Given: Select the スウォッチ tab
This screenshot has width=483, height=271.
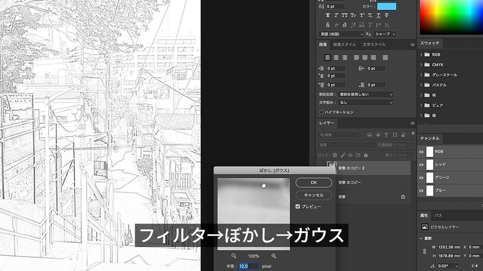Looking at the screenshot, I should coord(430,43).
